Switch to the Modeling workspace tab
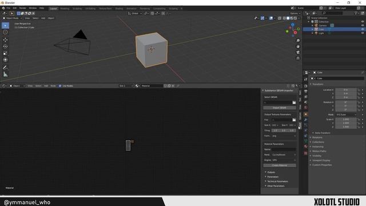Image resolution: width=366 pixels, height=206 pixels. pyautogui.click(x=65, y=9)
